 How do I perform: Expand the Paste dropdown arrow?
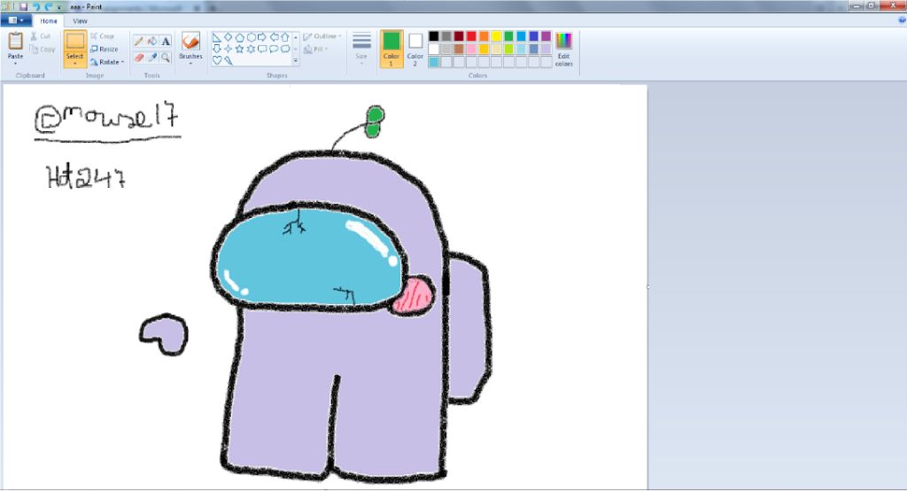coord(16,63)
